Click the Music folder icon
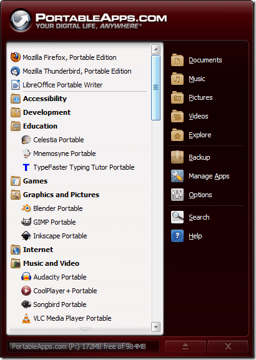 (x=177, y=79)
